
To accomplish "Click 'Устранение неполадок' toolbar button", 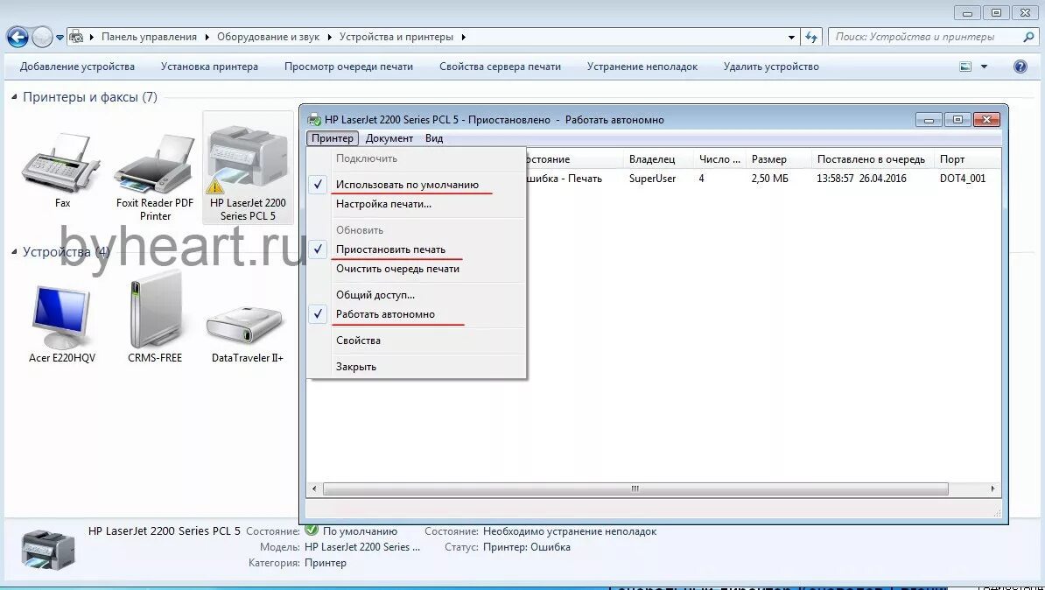I will [642, 67].
